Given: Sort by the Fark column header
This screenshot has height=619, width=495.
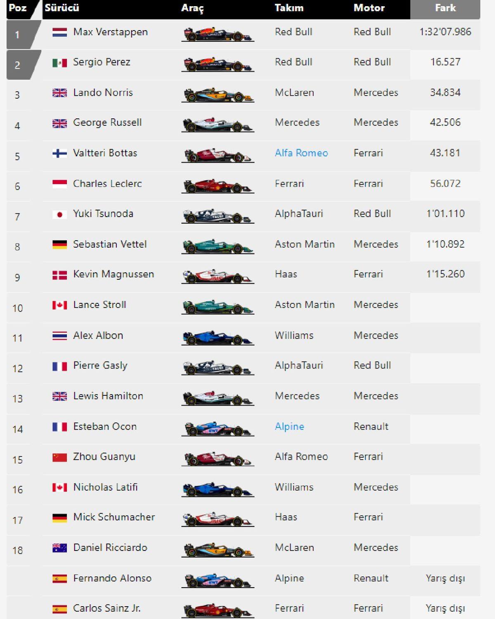Looking at the screenshot, I should coord(445,8).
